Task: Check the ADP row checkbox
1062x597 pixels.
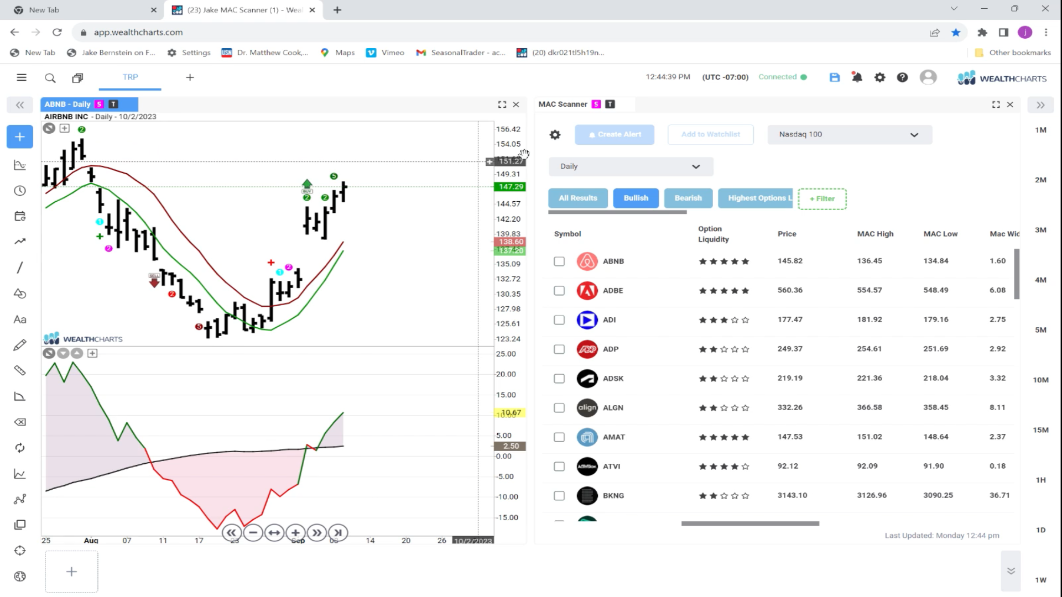Action: coord(559,349)
